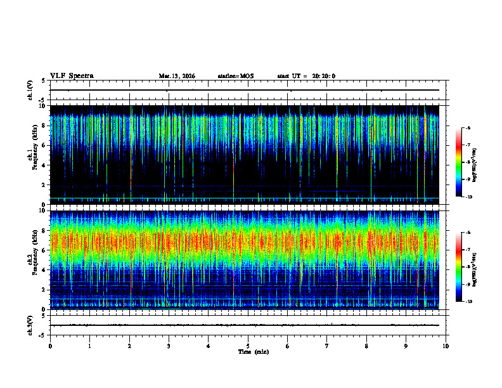Click inside the ch.1 spectrogram panel
The width and height of the screenshot is (502, 388).
245,155
